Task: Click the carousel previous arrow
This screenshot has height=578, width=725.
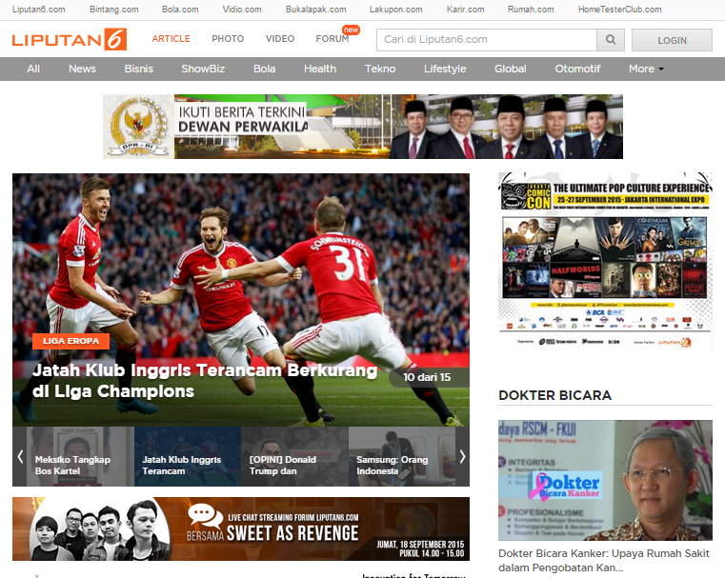Action: [x=20, y=456]
